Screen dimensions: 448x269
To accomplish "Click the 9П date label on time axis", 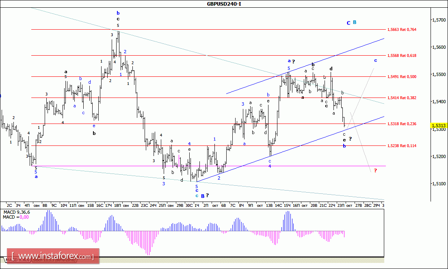I will pos(251,206).
